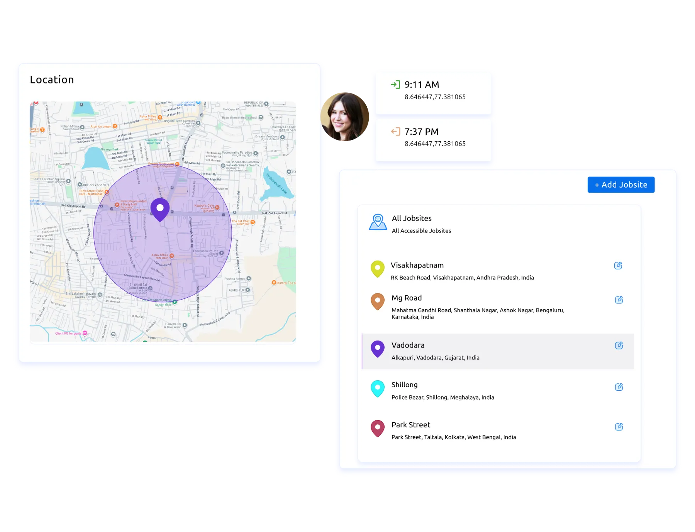Edit the Park Street jobsite entry

[x=619, y=427]
